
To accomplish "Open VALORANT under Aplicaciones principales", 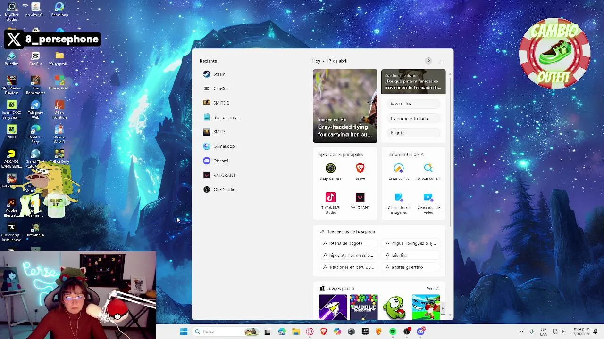I will point(360,201).
